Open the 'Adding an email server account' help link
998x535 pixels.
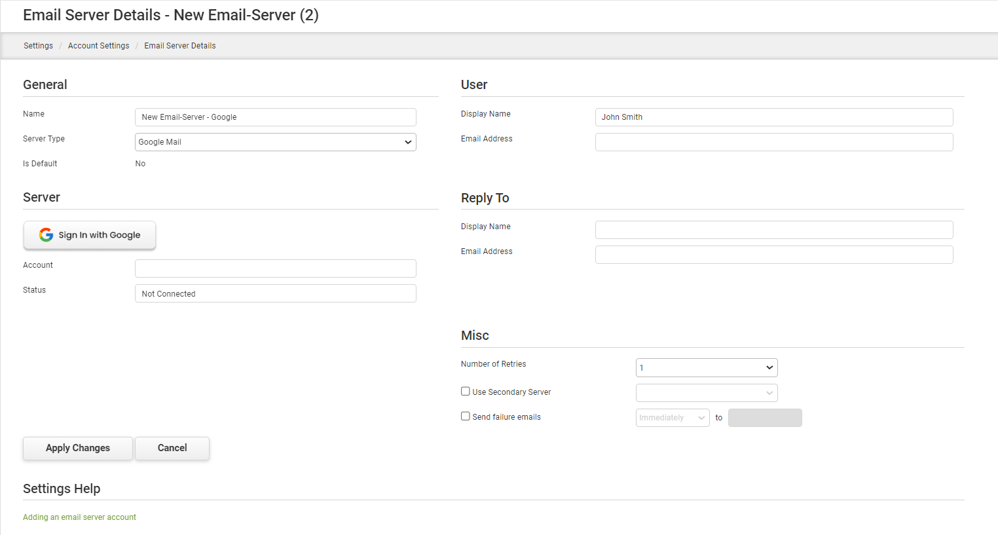[x=79, y=517]
